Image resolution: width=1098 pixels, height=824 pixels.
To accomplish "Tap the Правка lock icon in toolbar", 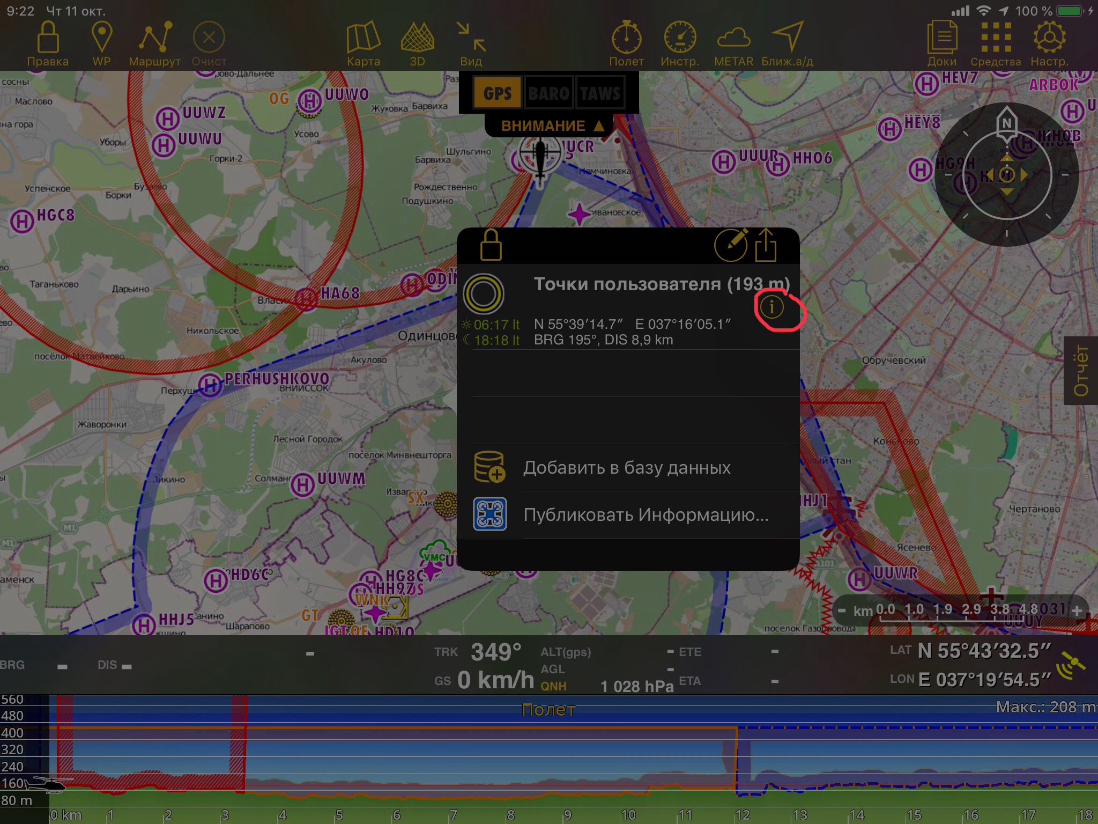I will tap(48, 44).
